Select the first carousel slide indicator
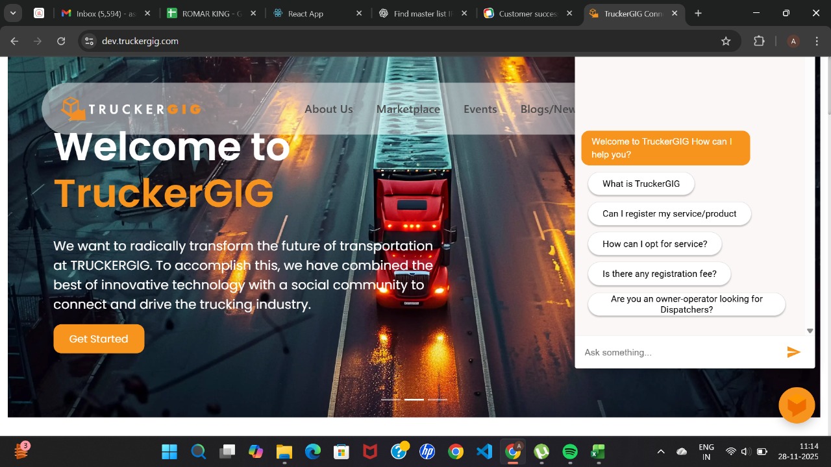831x467 pixels. (391, 400)
